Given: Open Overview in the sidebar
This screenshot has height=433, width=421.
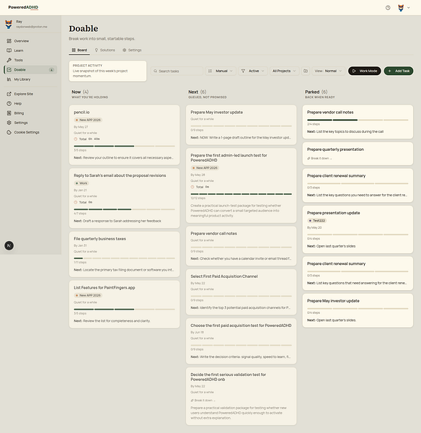Looking at the screenshot, I should coord(30,41).
